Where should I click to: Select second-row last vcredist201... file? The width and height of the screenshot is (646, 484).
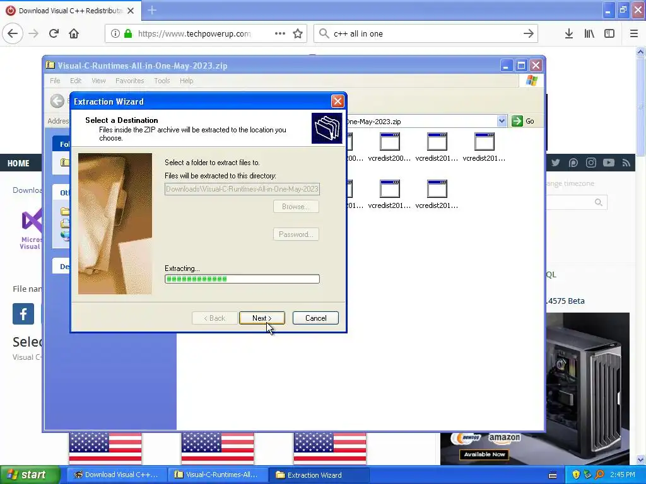437,194
